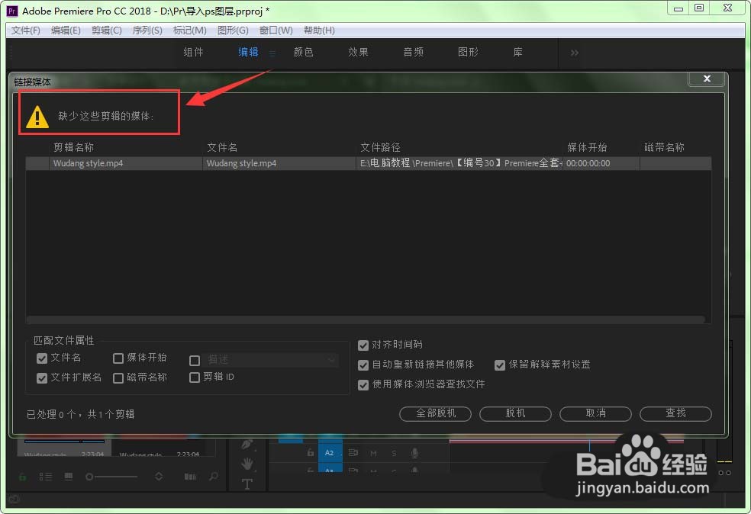The height and width of the screenshot is (514, 751).
Task: Click 全部脱机 button
Action: pyautogui.click(x=435, y=413)
